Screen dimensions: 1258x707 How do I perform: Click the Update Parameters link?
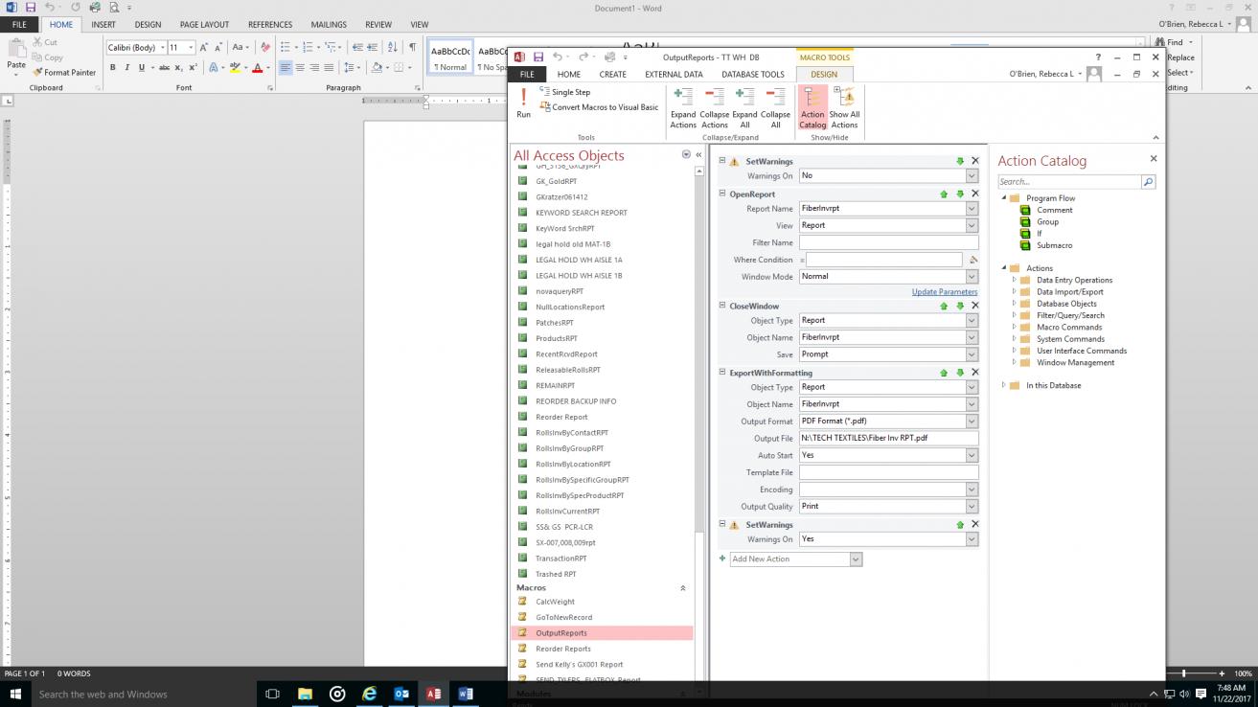(x=944, y=291)
